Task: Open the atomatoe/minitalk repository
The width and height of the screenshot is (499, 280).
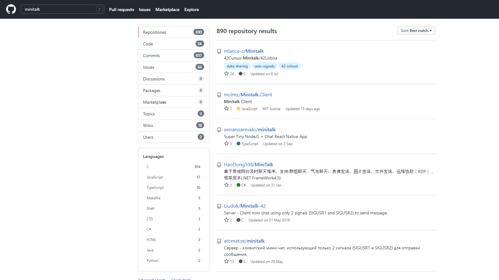Action: click(x=244, y=241)
